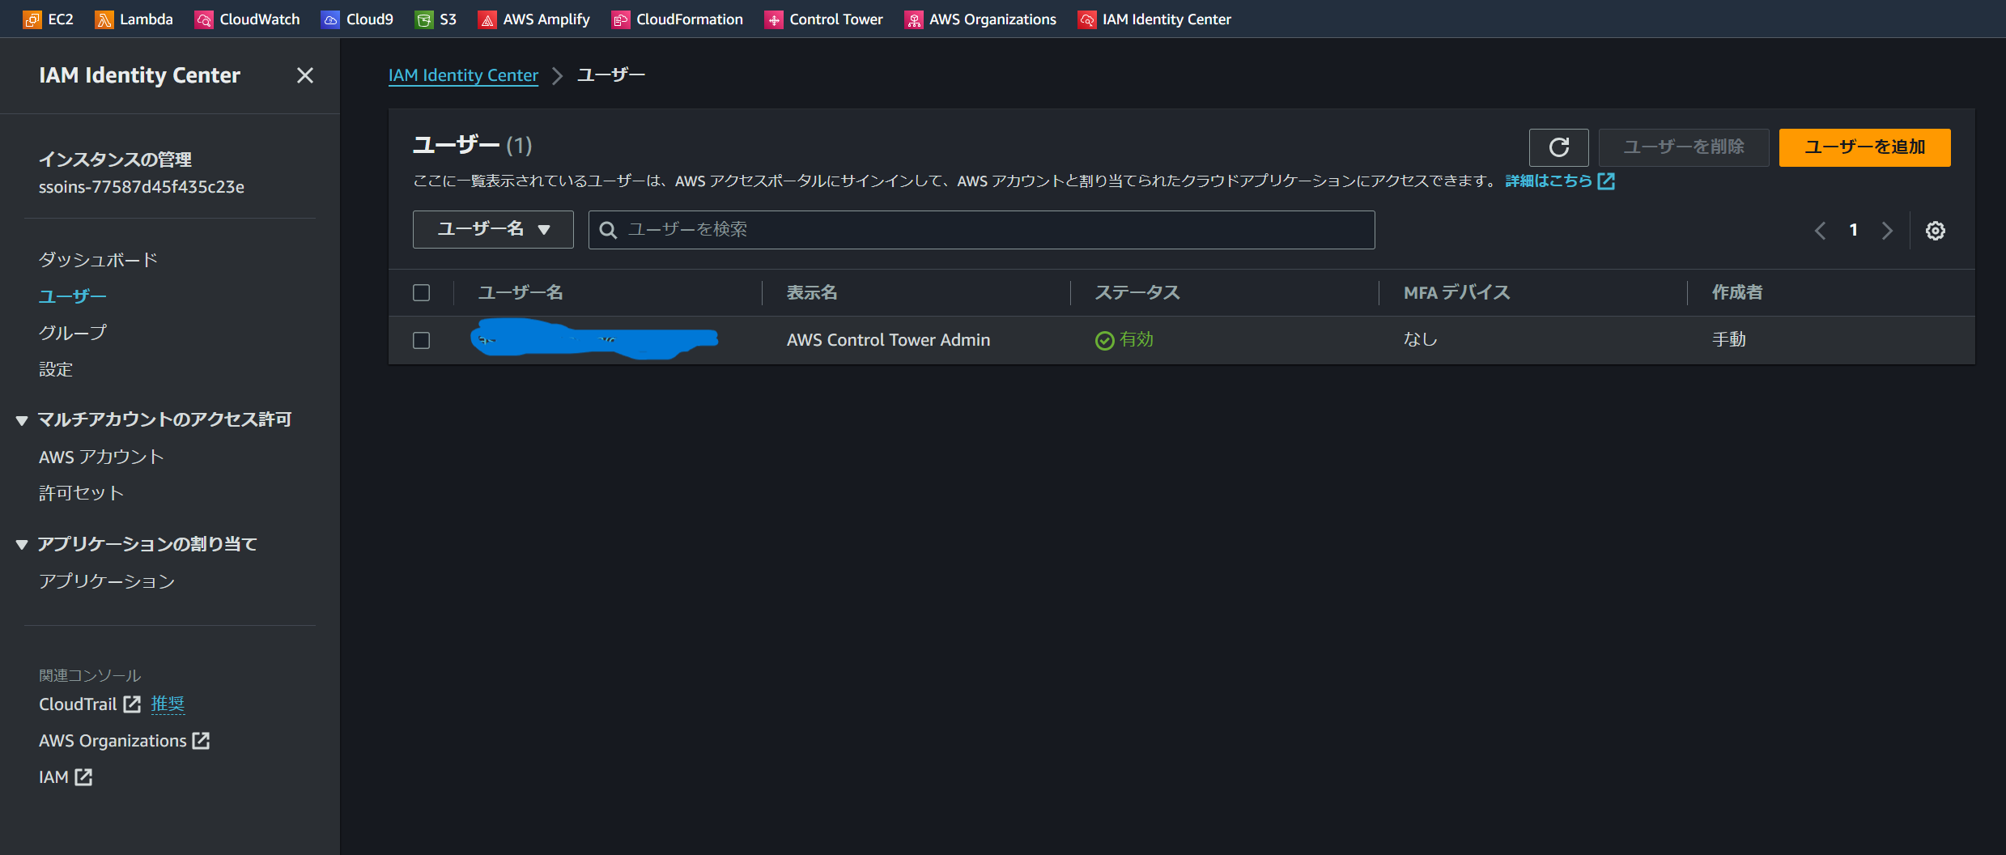This screenshot has height=855, width=2006.
Task: Open グループ from the sidebar
Action: [x=71, y=332]
